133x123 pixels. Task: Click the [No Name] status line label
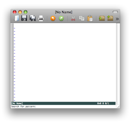click(x=17, y=103)
